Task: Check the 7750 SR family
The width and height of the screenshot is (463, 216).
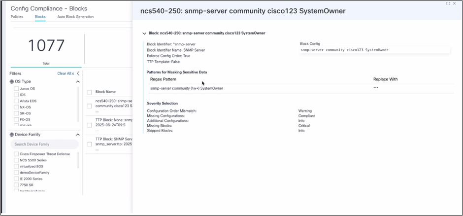Action: tap(16, 185)
